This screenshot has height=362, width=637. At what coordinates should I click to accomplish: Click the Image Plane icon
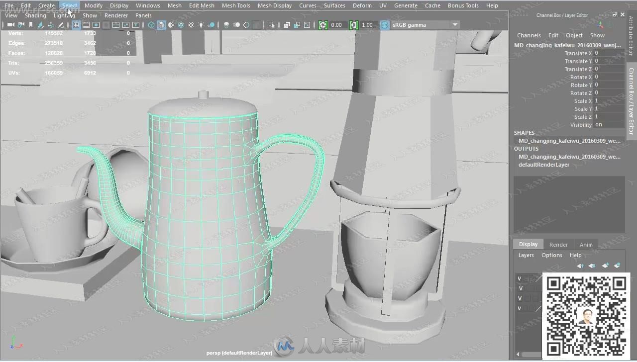40,25
